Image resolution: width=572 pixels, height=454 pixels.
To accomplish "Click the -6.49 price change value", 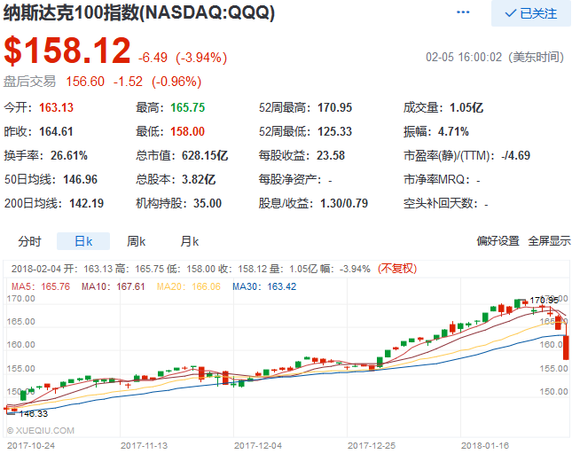I will 153,58.
